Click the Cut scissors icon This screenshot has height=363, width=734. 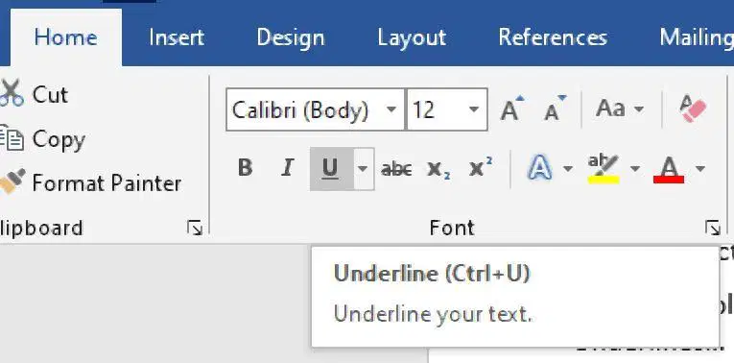12,93
